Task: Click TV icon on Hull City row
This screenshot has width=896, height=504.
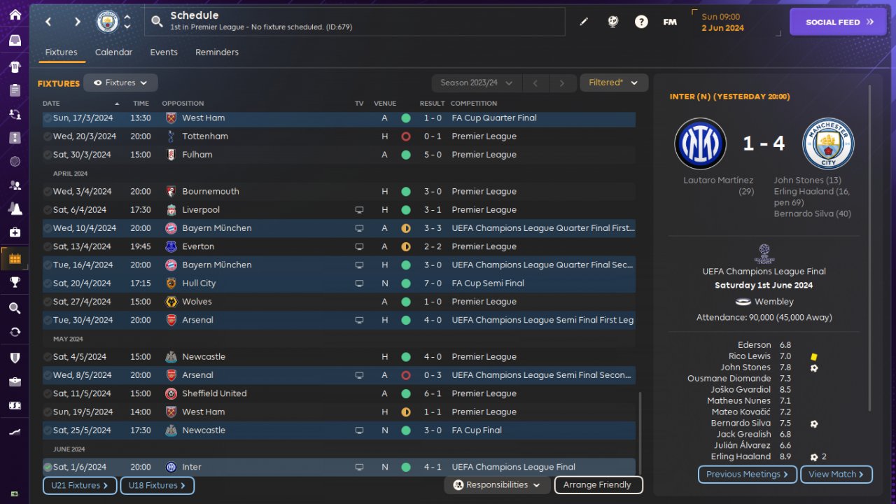Action: tap(359, 283)
